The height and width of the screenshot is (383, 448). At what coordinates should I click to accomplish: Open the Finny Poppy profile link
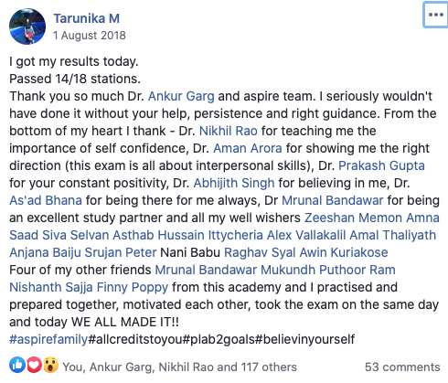[x=133, y=287]
